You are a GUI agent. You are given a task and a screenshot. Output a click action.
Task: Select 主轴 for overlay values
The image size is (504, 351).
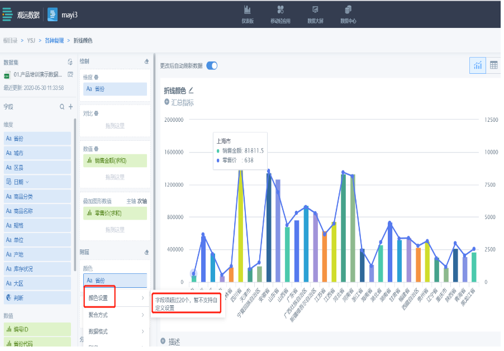131,201
